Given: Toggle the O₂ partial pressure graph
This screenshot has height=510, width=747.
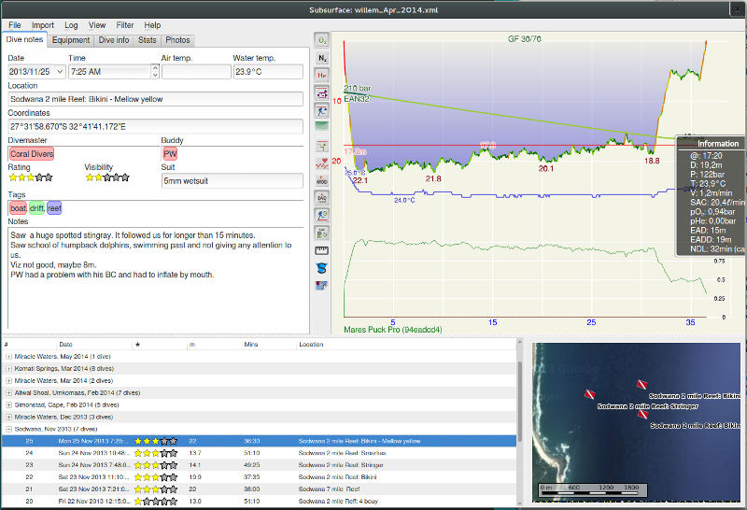Looking at the screenshot, I should pyautogui.click(x=322, y=40).
